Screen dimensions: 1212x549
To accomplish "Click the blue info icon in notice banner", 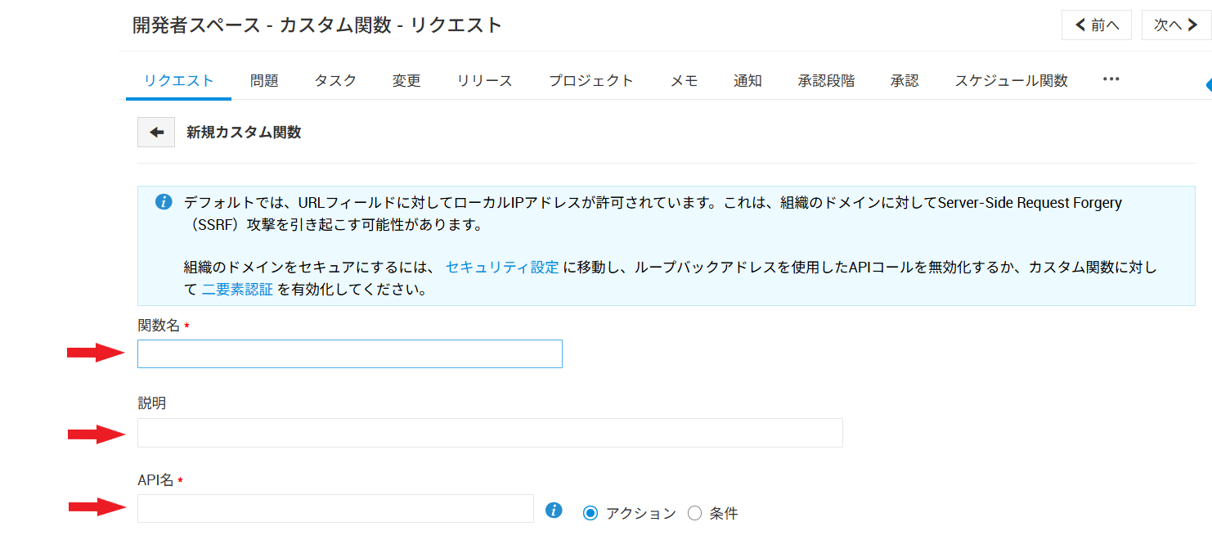I will 164,202.
